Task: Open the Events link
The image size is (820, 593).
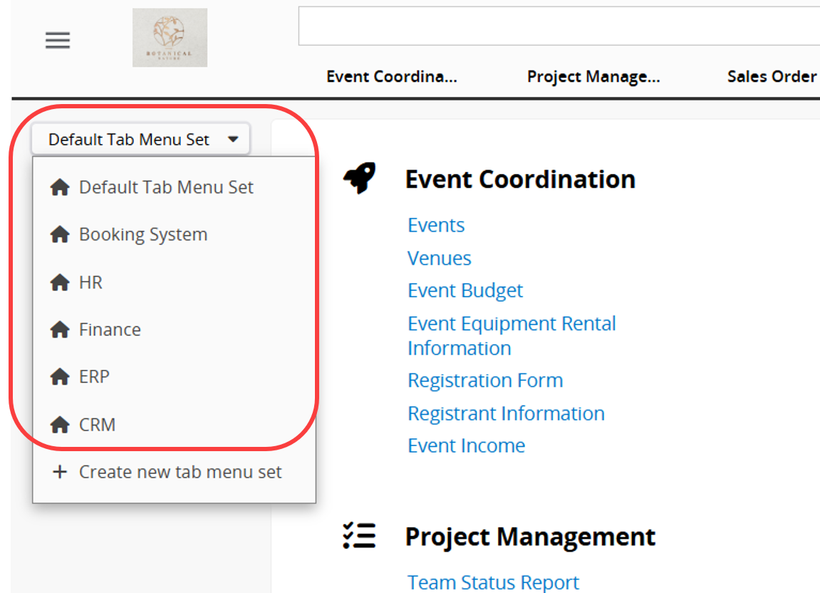Action: (436, 225)
